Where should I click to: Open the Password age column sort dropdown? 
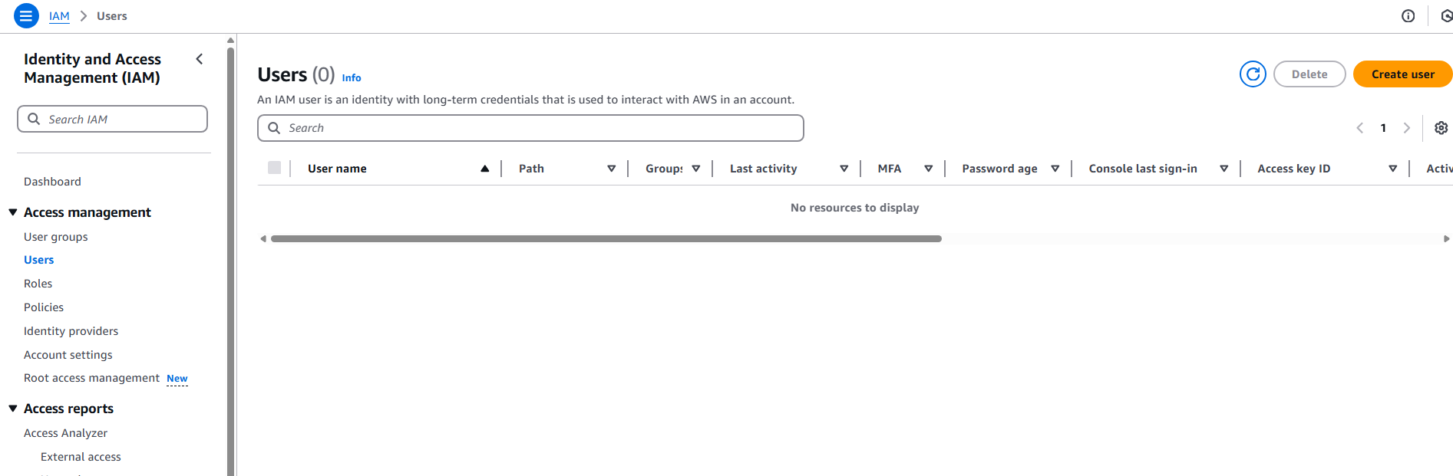1055,169
